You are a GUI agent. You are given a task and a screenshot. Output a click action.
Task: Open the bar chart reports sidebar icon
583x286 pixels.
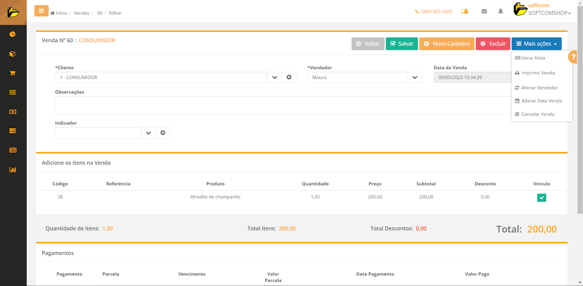12,169
